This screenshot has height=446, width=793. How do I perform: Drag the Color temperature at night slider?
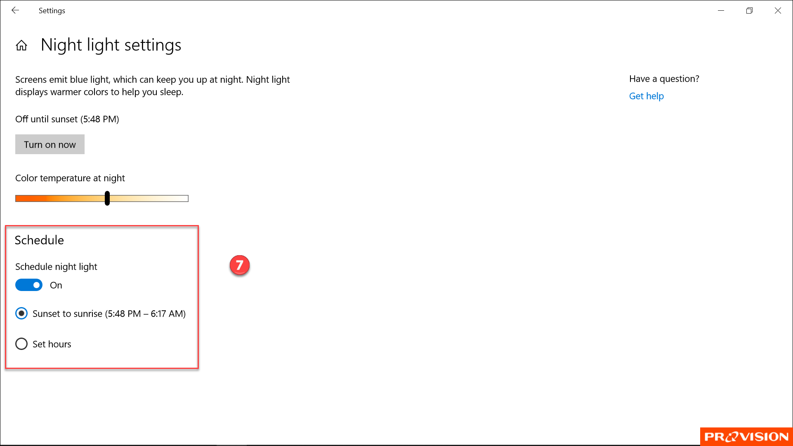click(107, 198)
